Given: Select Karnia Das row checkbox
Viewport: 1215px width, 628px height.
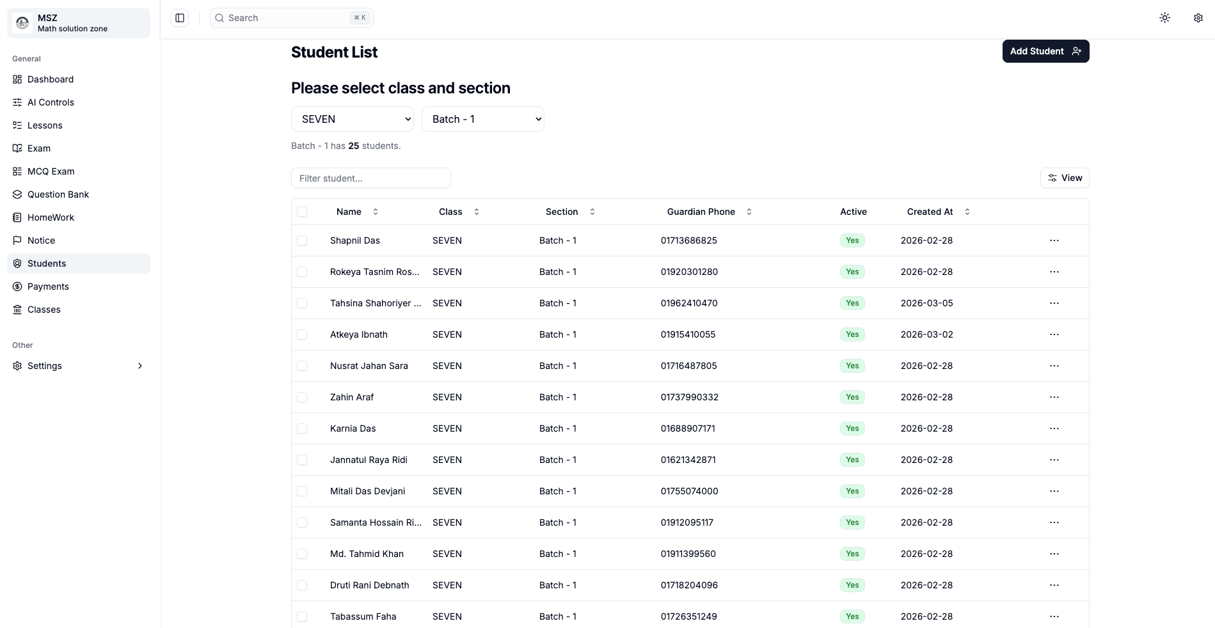Looking at the screenshot, I should click(x=302, y=428).
